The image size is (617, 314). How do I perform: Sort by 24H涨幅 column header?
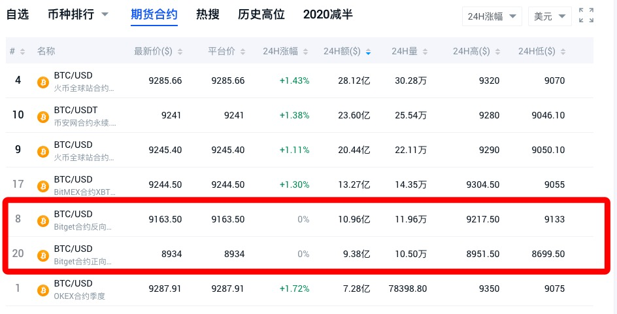tap(285, 51)
